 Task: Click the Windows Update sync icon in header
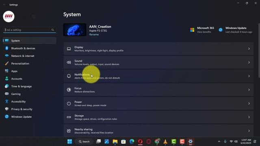(221, 30)
